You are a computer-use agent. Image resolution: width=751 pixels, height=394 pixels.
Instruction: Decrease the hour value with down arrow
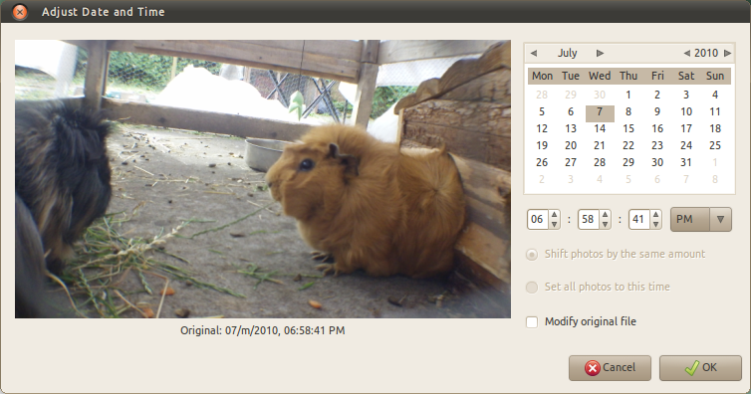[554, 224]
